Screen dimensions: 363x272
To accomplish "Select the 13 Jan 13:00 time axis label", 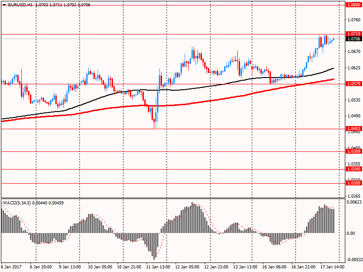I will [x=245, y=267].
